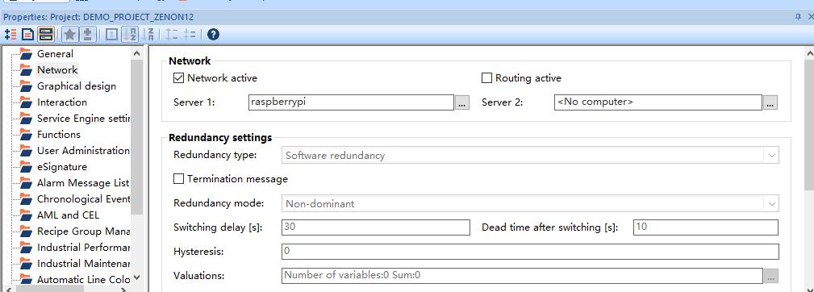Click the Graphical design folder icon
The width and height of the screenshot is (814, 292).
tap(26, 86)
